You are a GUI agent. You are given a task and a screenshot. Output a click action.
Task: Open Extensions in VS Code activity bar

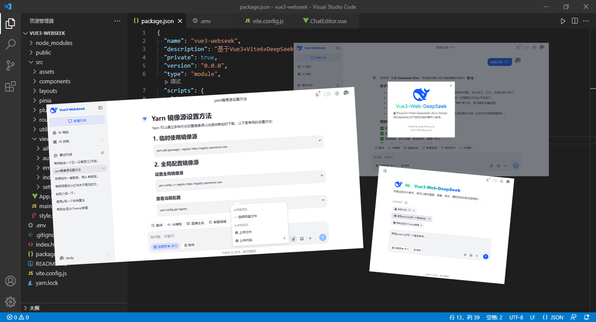point(10,86)
